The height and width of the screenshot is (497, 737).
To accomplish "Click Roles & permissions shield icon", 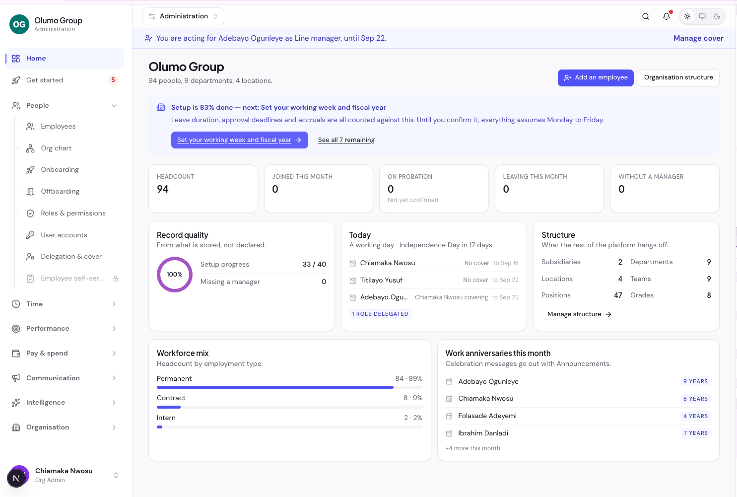I will pyautogui.click(x=30, y=213).
